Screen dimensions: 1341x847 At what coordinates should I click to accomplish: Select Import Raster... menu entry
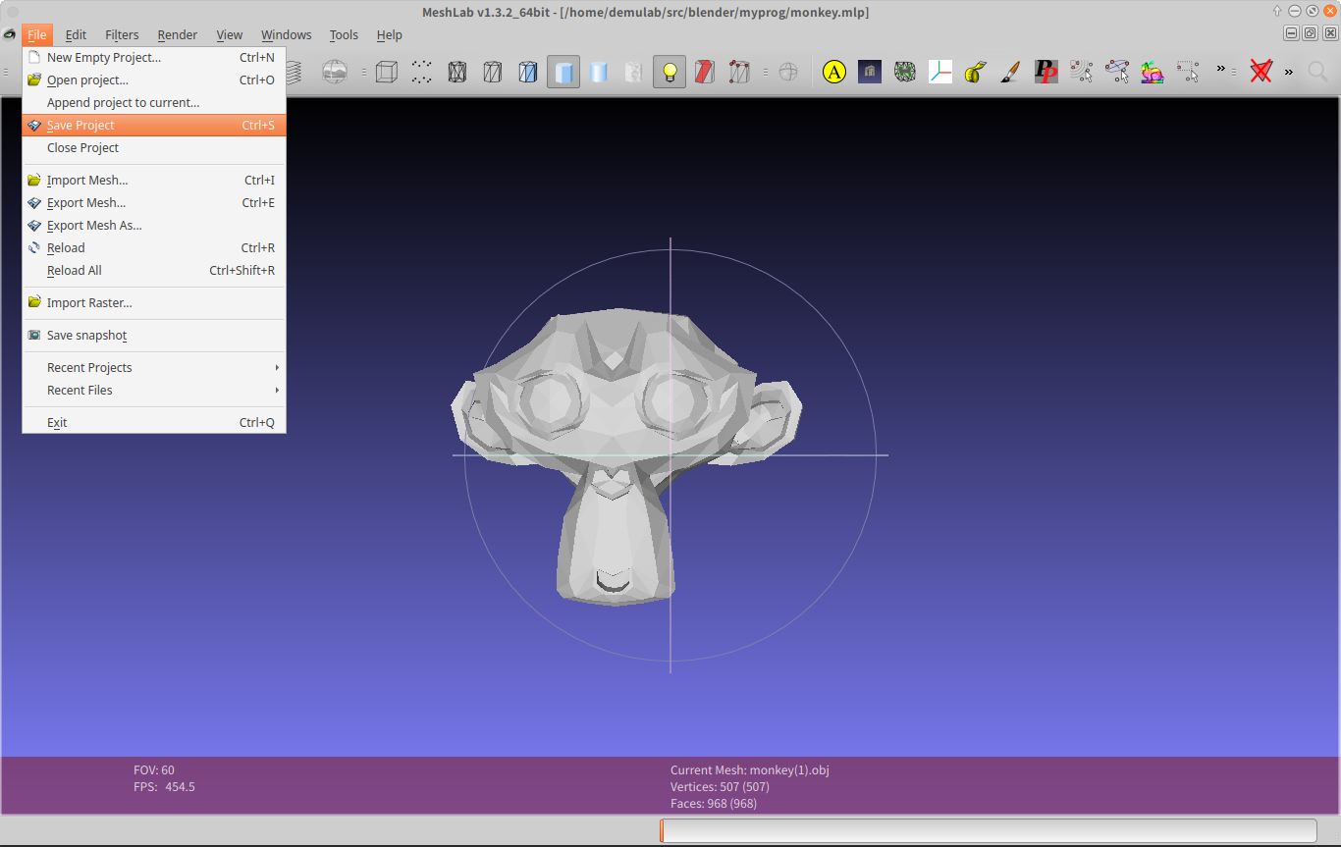(x=154, y=302)
